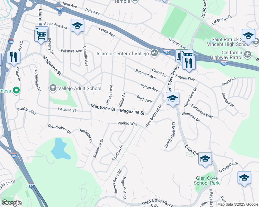Viewport: 259px width, 207px height.
Task: Select the Glen Cove School Park label
Action: (x=207, y=180)
